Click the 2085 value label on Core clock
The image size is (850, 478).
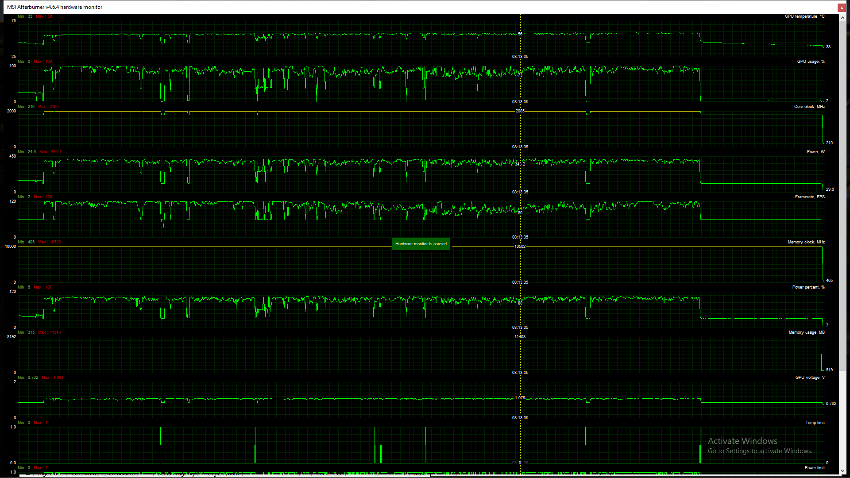point(520,111)
